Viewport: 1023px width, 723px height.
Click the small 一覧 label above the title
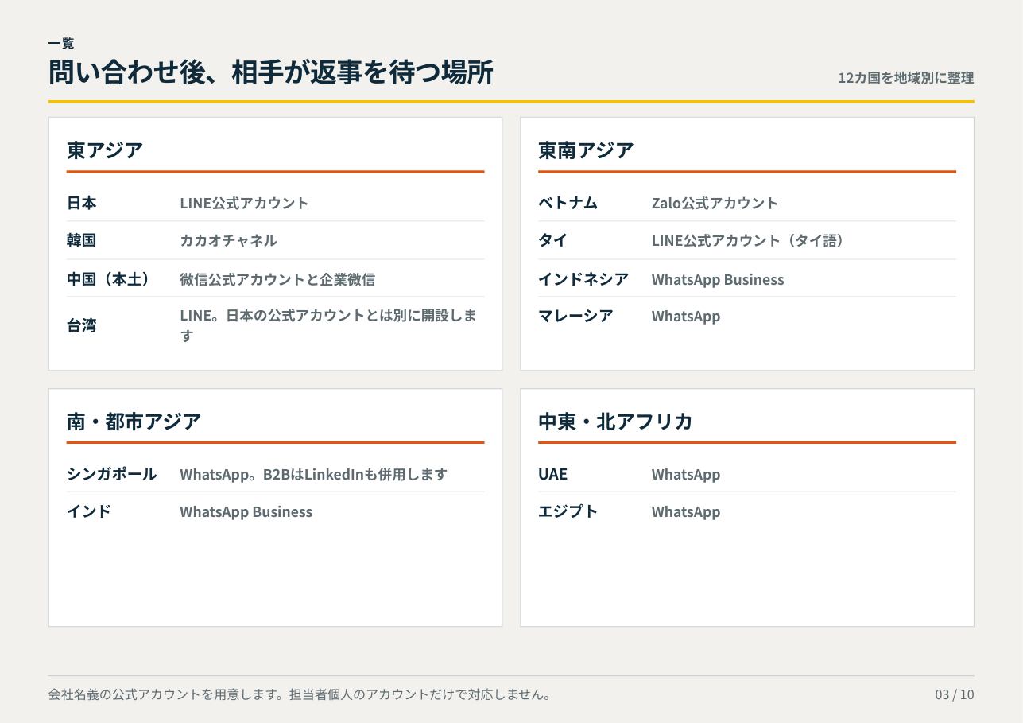pos(61,43)
